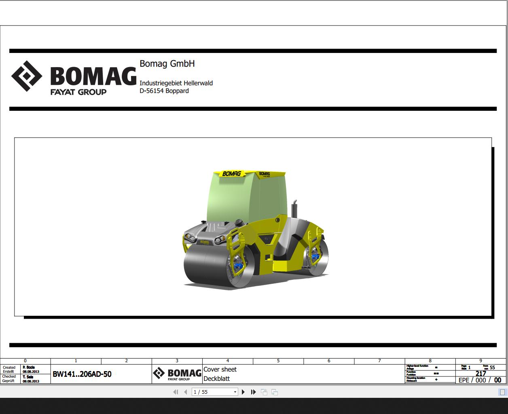Image resolution: width=508 pixels, height=414 pixels.
Task: Click the EPE / 000 / 00 designation
Action: 480,380
